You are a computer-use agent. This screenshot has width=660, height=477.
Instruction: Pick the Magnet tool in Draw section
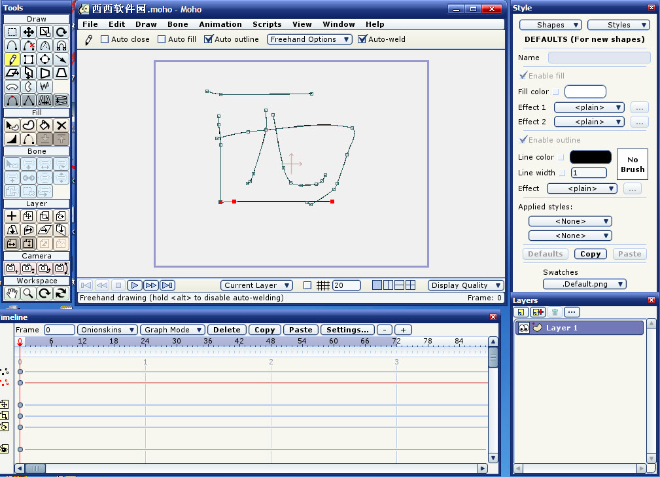(61, 46)
